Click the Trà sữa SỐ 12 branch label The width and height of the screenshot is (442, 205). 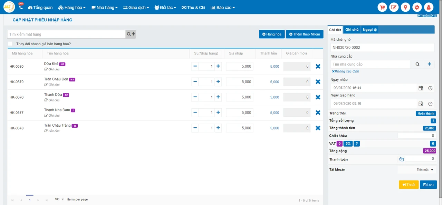427,16
